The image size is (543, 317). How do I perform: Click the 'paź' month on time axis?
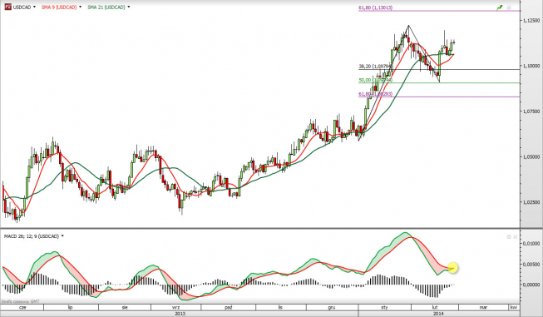pyautogui.click(x=228, y=307)
